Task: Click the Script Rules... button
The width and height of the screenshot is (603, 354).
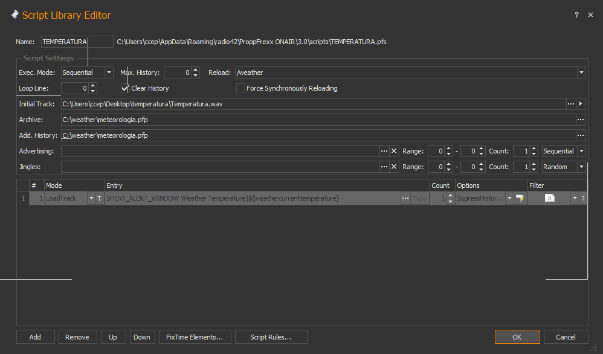Action: coord(271,337)
